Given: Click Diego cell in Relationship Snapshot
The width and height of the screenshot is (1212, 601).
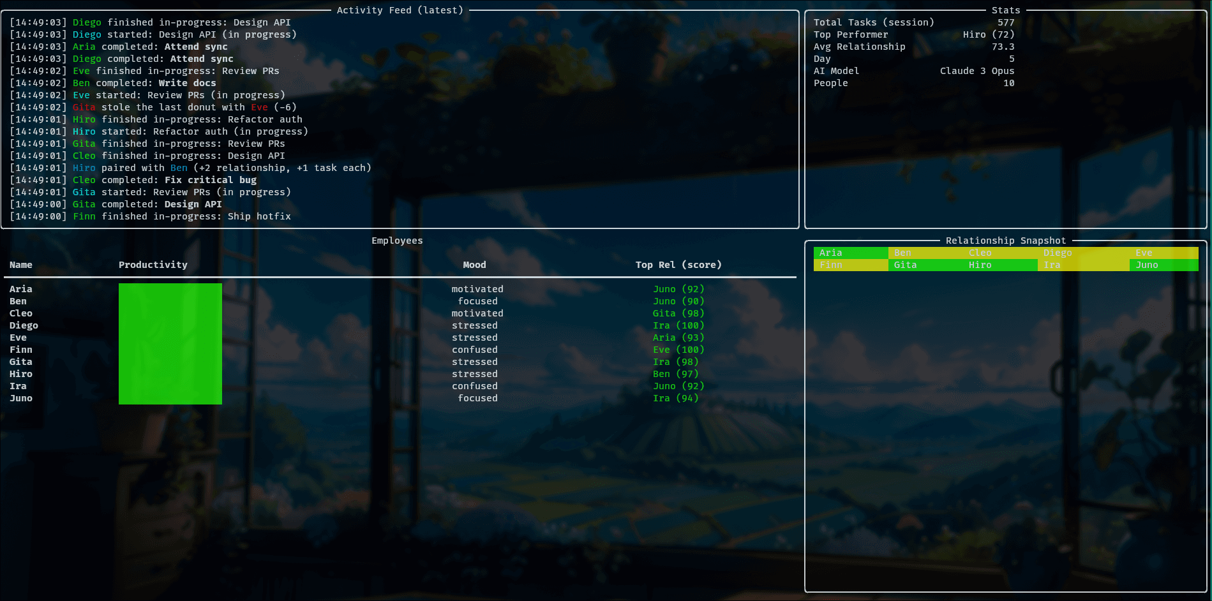Looking at the screenshot, I should [1083, 253].
